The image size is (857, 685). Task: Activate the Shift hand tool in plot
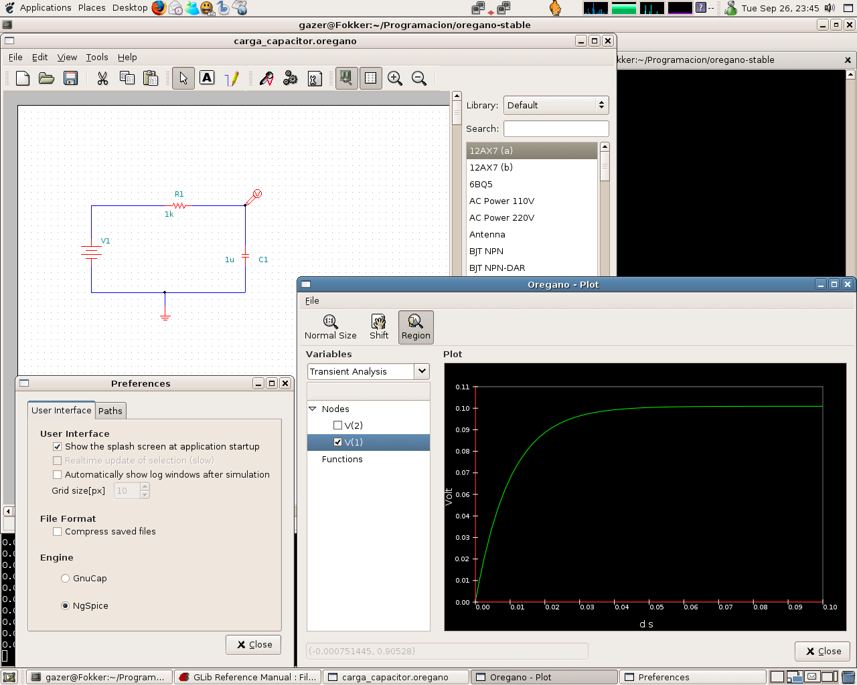point(379,327)
